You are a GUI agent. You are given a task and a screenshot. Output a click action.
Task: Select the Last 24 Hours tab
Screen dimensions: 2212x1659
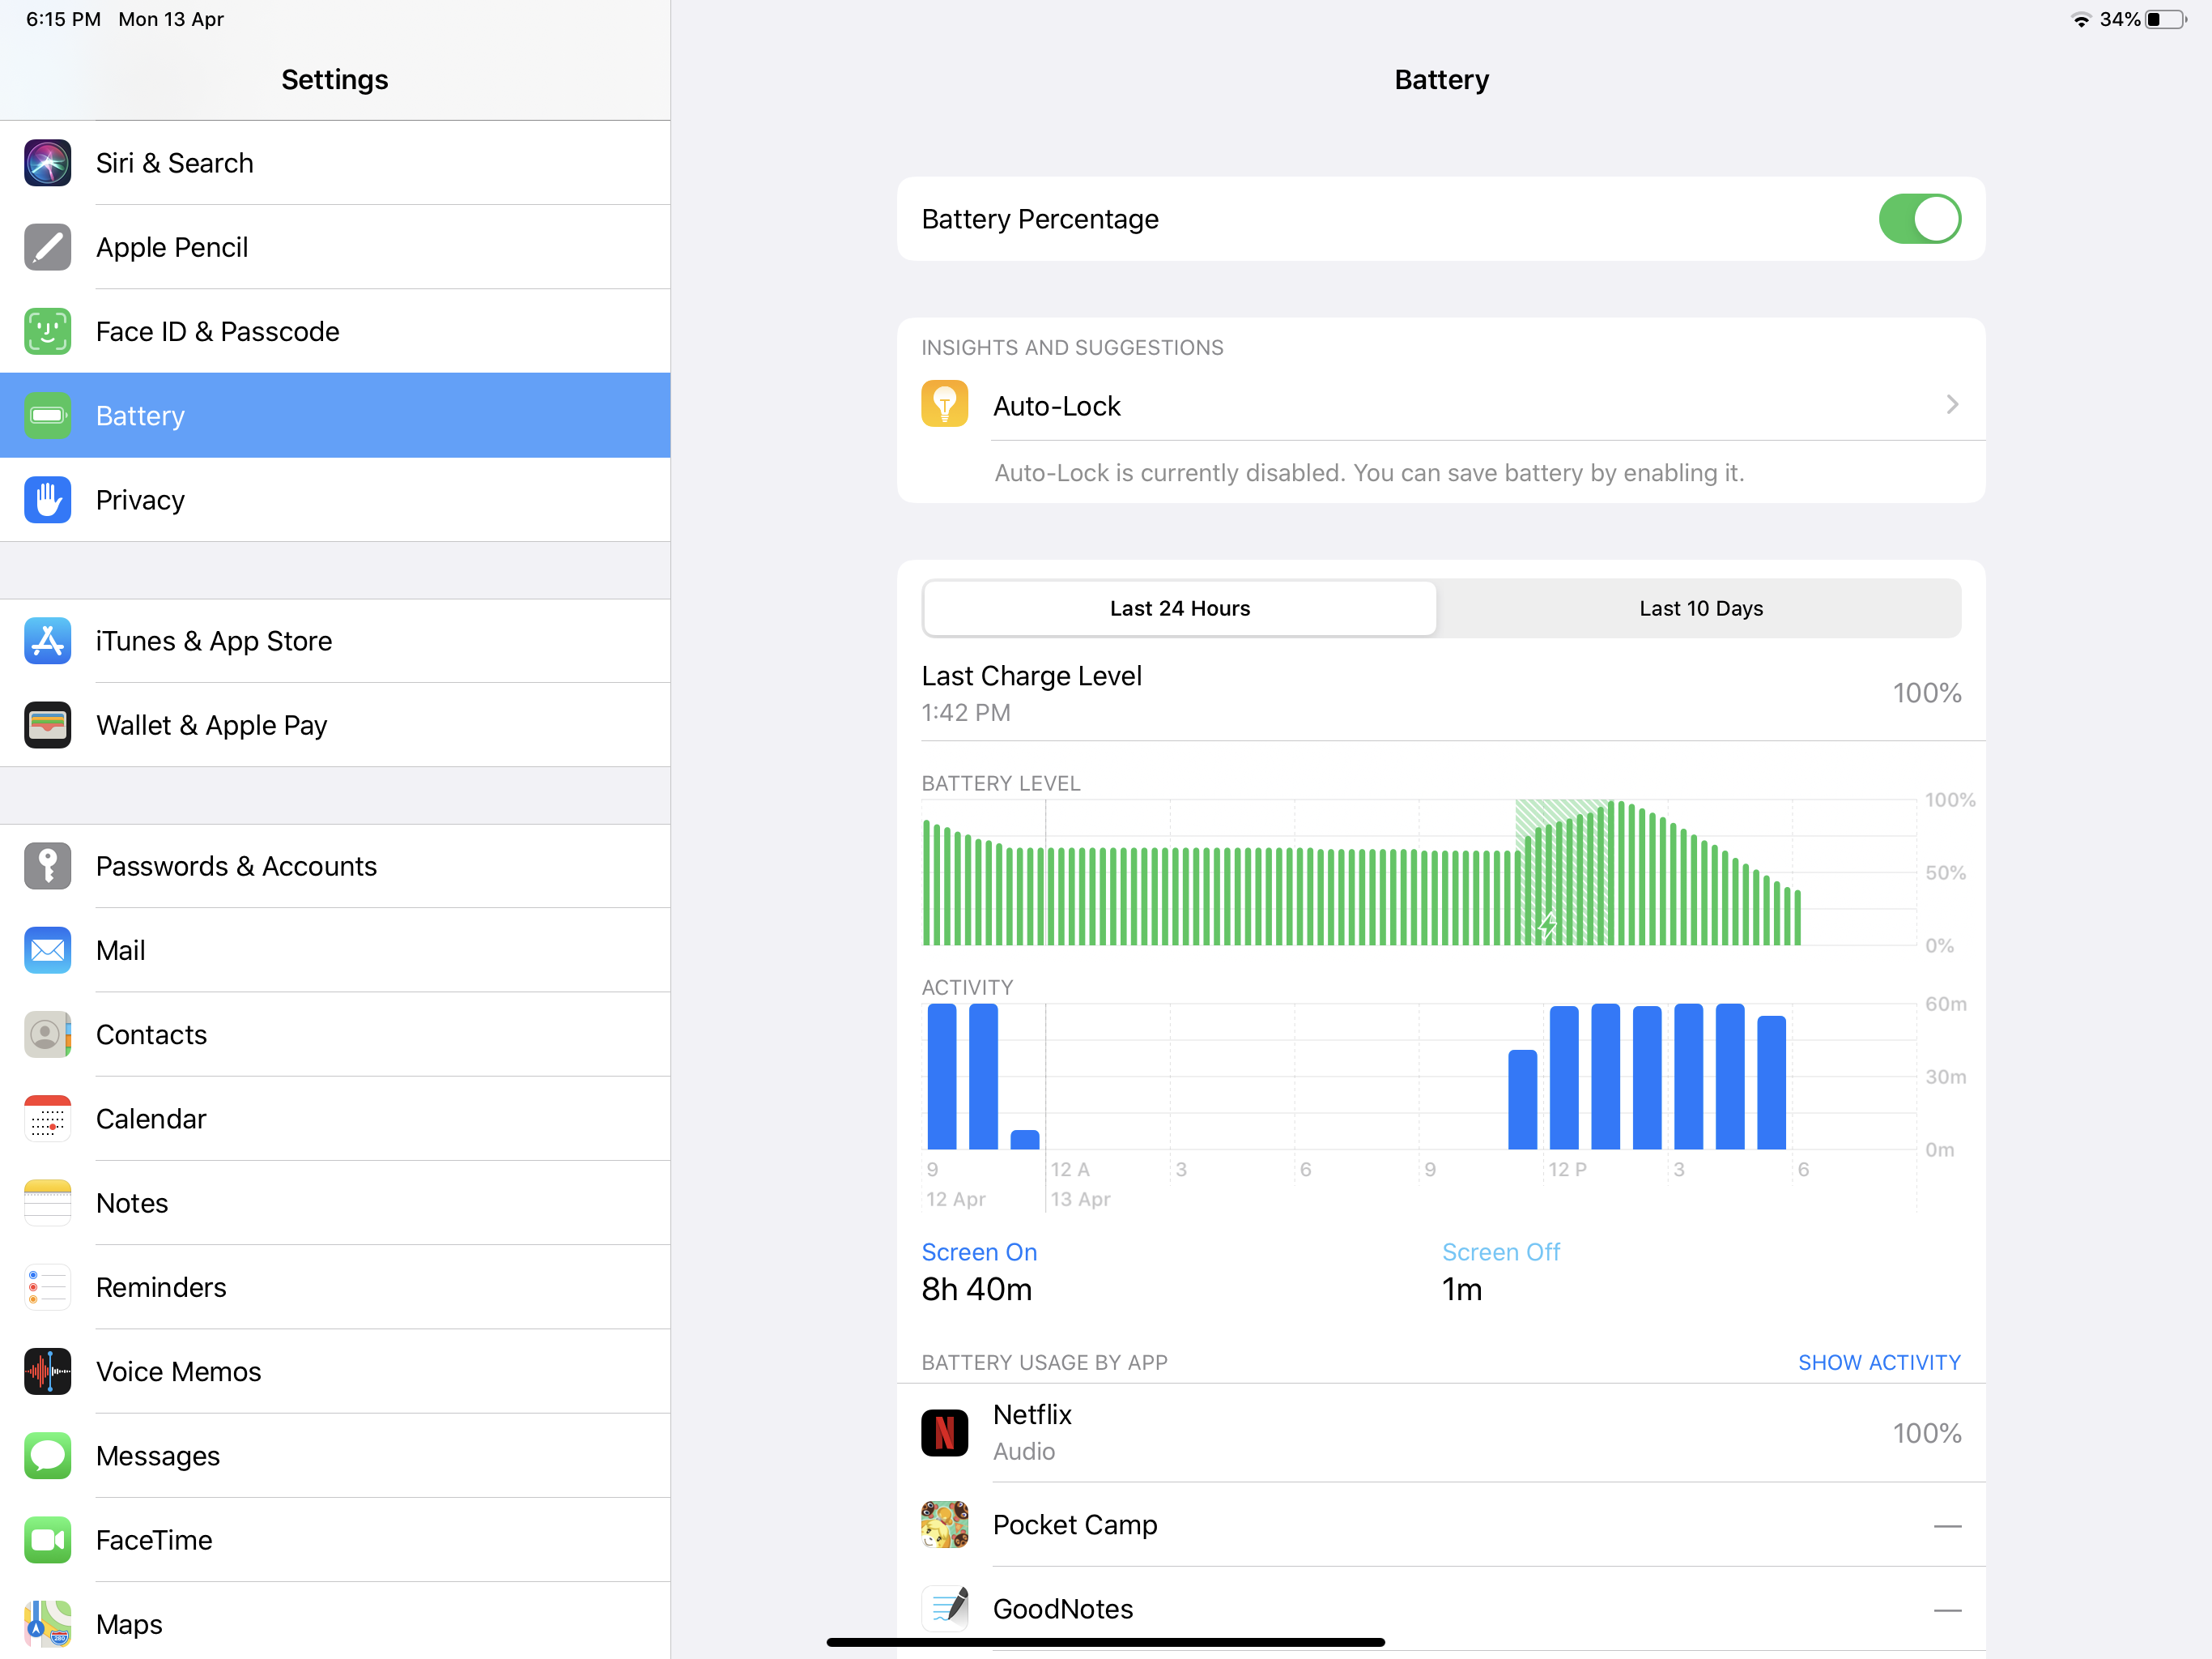coord(1179,608)
